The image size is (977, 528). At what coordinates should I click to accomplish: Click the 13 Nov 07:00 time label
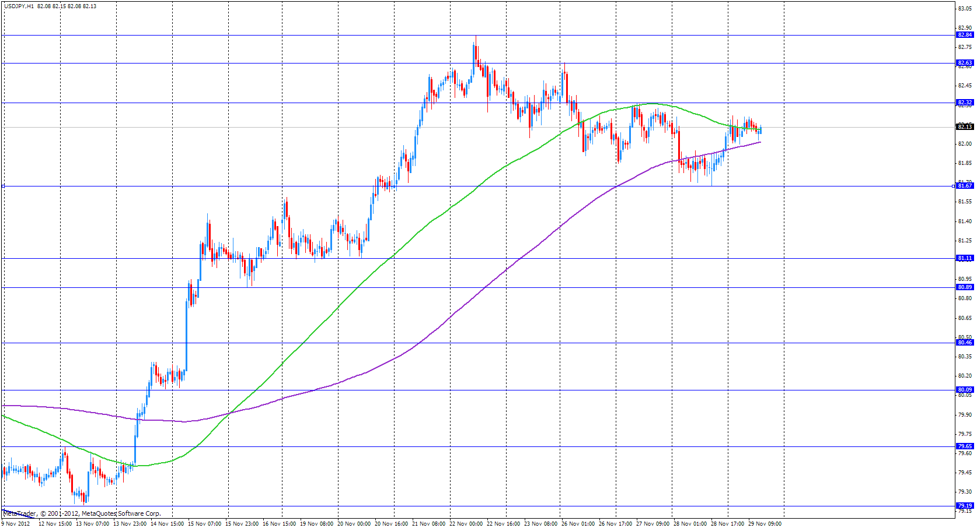click(x=93, y=523)
